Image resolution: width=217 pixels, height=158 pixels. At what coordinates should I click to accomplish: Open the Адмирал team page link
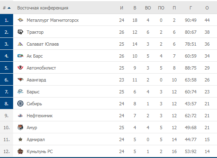pyautogui.click(x=36, y=139)
